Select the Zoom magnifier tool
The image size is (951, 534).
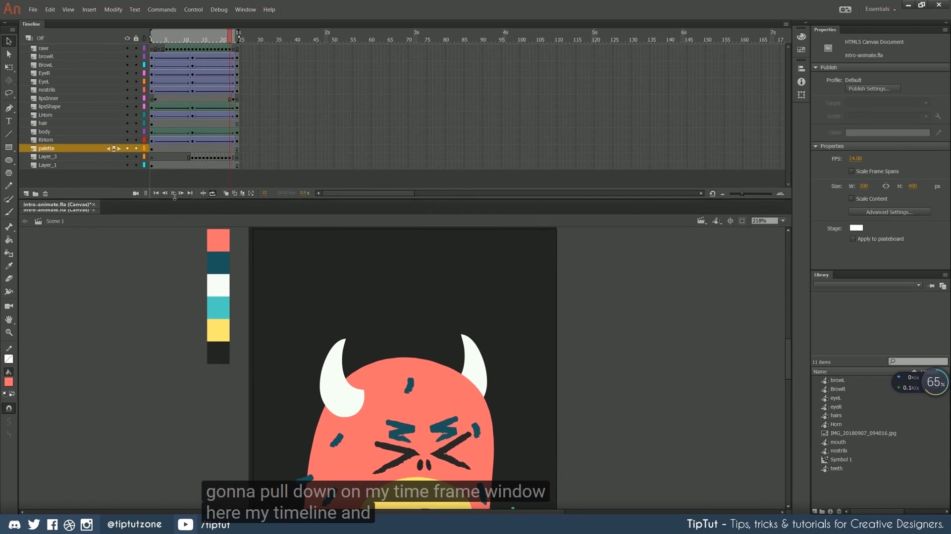[x=8, y=333]
